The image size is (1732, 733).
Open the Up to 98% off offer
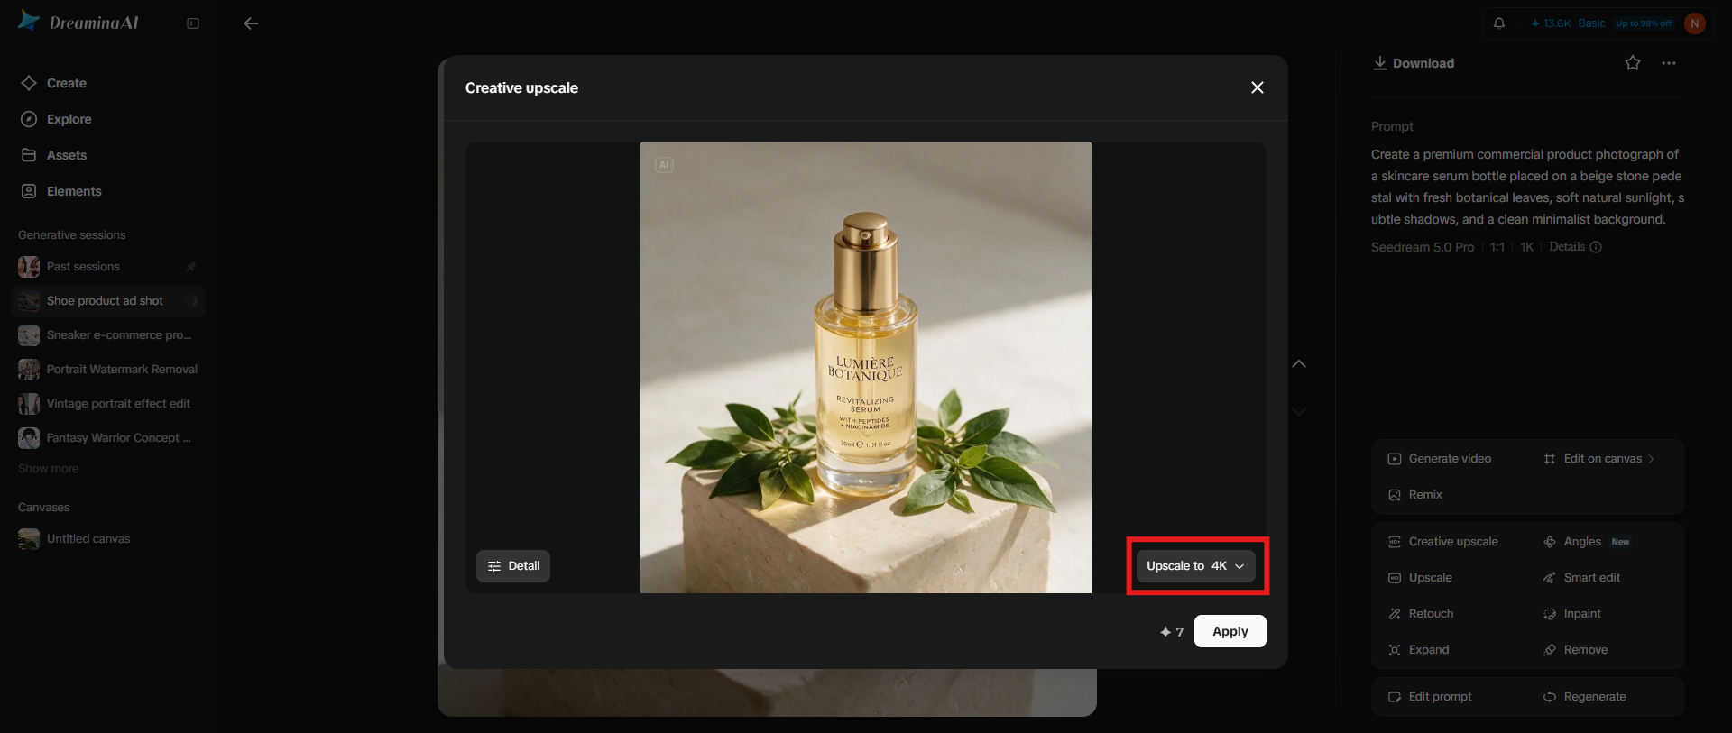pos(1644,23)
